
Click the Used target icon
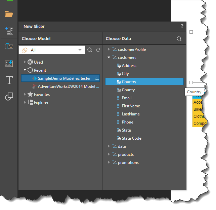[x=30, y=62]
